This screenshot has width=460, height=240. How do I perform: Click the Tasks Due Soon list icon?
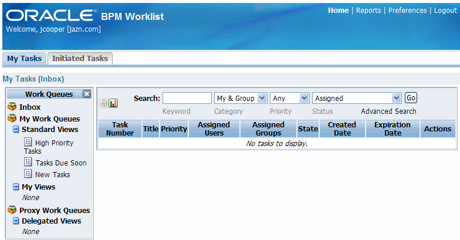click(x=28, y=162)
